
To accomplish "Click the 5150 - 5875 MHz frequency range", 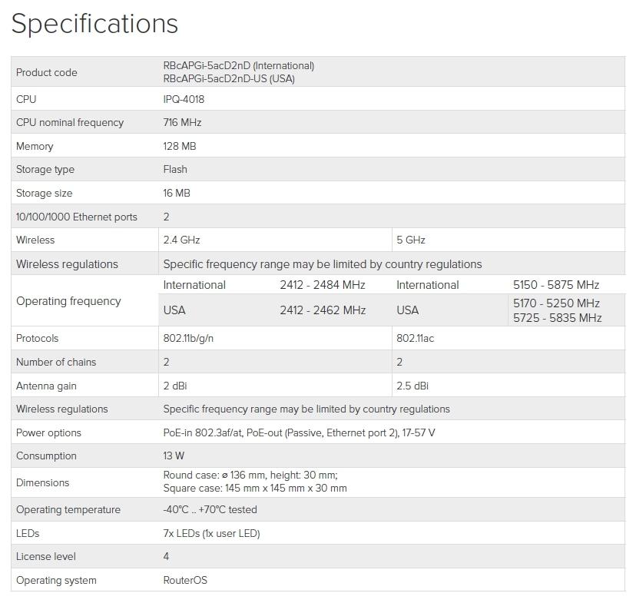I will click(556, 285).
